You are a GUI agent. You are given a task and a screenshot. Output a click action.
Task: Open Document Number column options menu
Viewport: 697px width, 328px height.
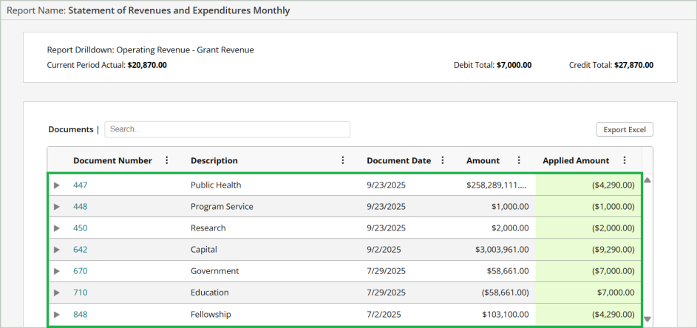(166, 160)
